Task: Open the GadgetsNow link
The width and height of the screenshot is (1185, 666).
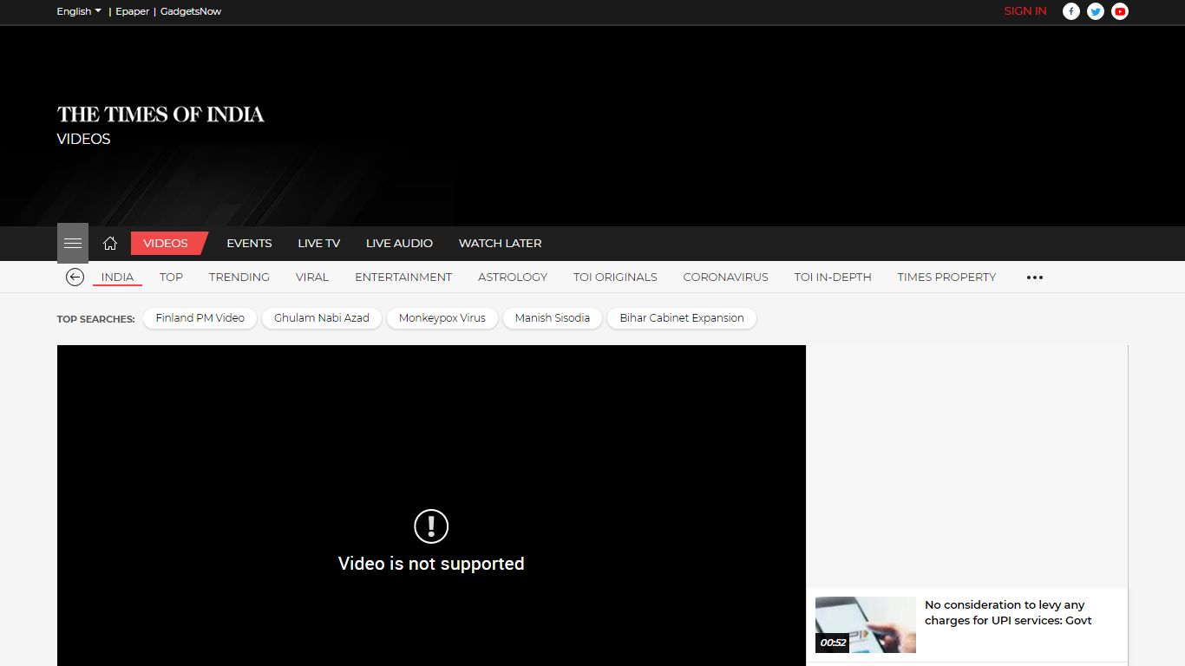Action: coord(191,11)
